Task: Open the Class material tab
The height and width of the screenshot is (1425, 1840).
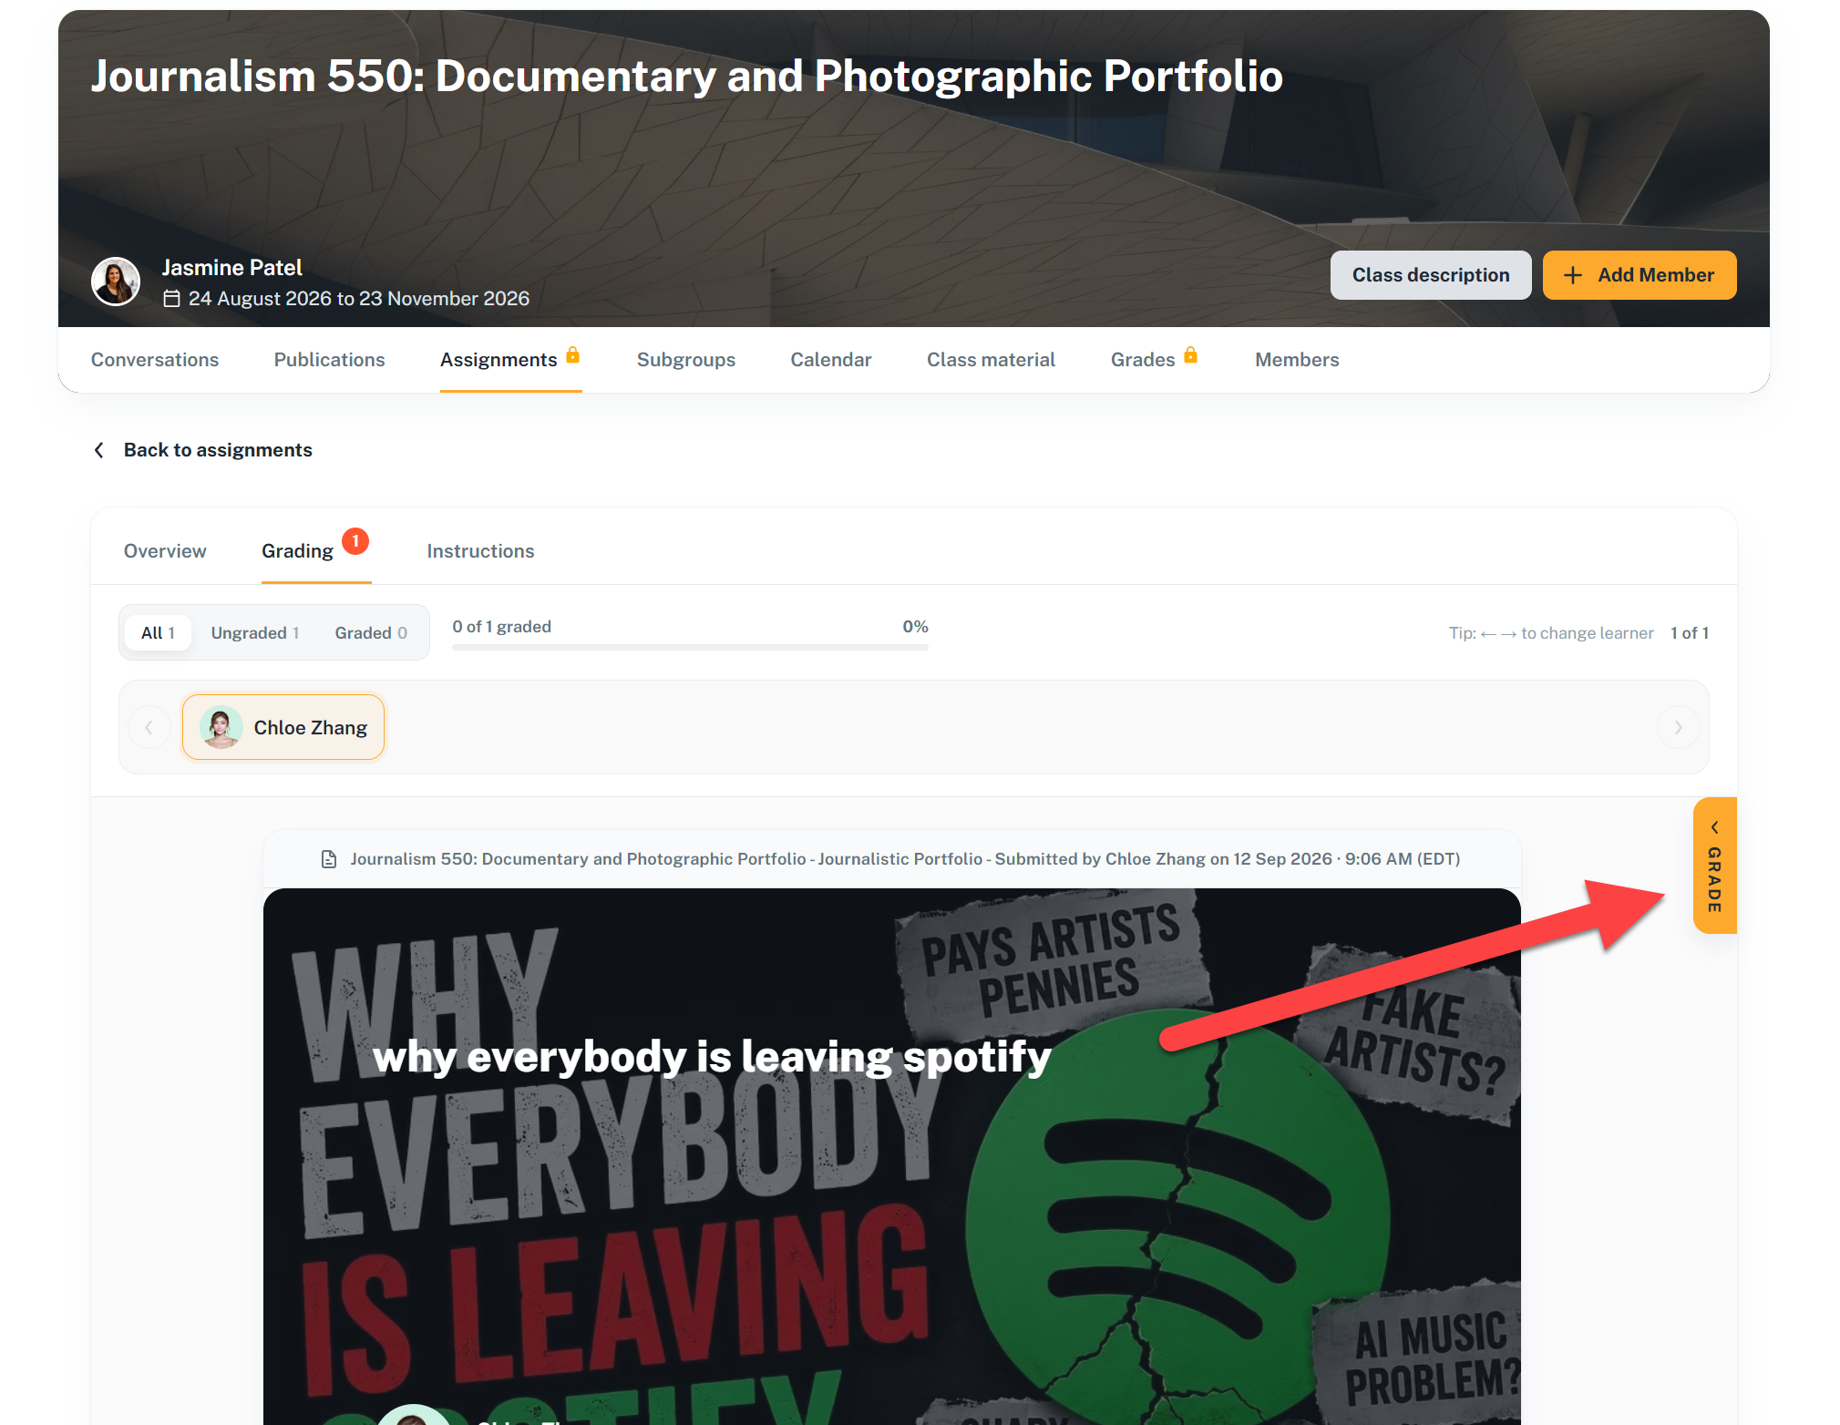Action: pos(991,360)
